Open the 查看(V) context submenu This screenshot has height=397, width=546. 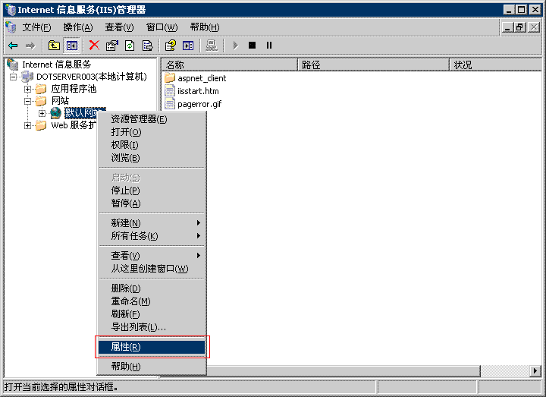(152, 256)
